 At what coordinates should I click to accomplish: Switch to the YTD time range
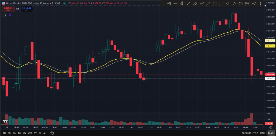tap(30, 133)
